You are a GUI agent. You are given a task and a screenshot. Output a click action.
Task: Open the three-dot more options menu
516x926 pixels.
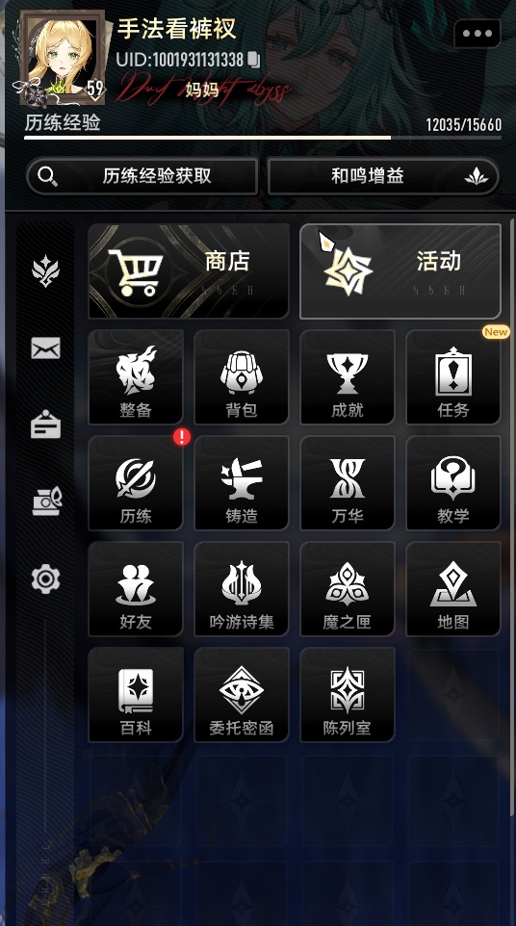click(x=477, y=34)
